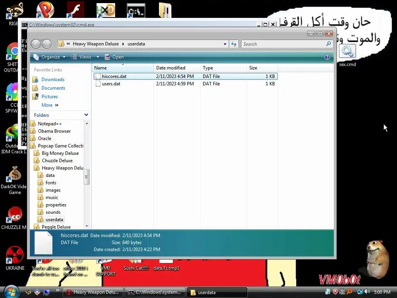
Task: Click the Open toolbar button
Action: pos(114,57)
